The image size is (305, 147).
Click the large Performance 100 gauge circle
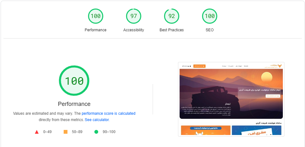point(74,81)
